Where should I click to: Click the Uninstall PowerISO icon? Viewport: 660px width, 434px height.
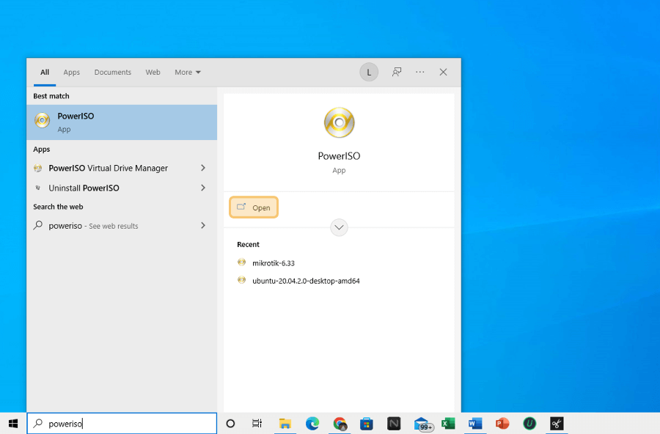click(x=38, y=188)
